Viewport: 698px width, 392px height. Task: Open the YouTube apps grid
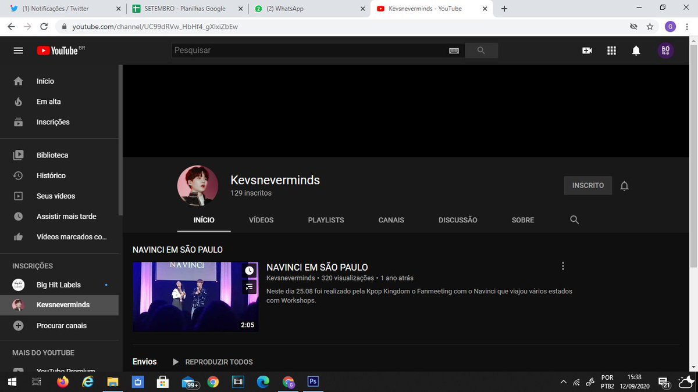pyautogui.click(x=611, y=51)
